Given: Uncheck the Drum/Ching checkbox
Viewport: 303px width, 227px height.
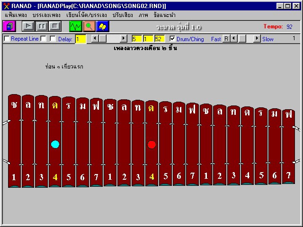Looking at the screenshot, I should pos(172,39).
